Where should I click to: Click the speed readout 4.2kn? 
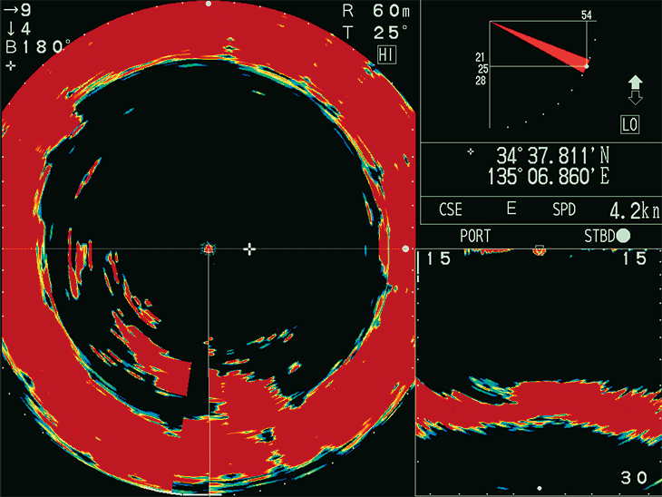pos(635,210)
